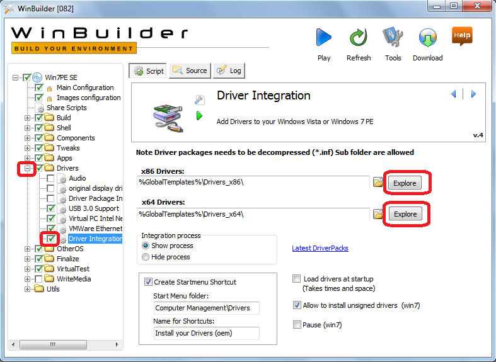Viewport: 496px width, 362px height.
Task: Click the Driver Integration image icon
Action: tap(168, 119)
